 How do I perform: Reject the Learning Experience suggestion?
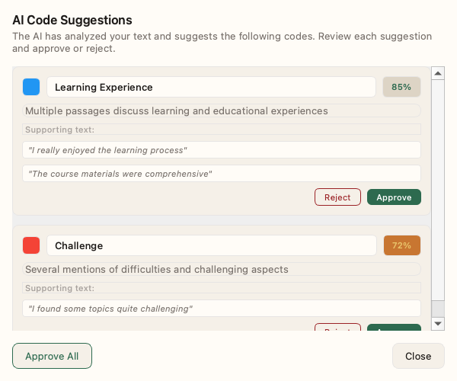[337, 197]
